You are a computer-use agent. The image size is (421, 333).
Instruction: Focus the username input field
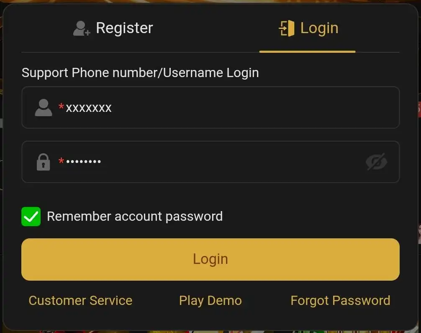[210, 108]
